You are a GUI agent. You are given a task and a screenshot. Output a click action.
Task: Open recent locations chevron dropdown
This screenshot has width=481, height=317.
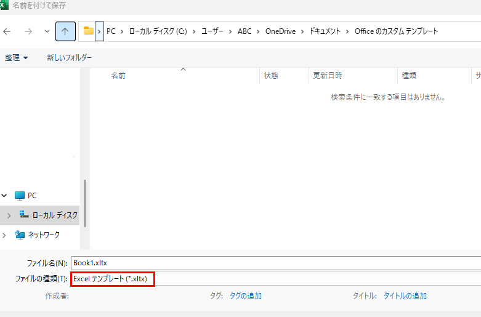click(47, 31)
